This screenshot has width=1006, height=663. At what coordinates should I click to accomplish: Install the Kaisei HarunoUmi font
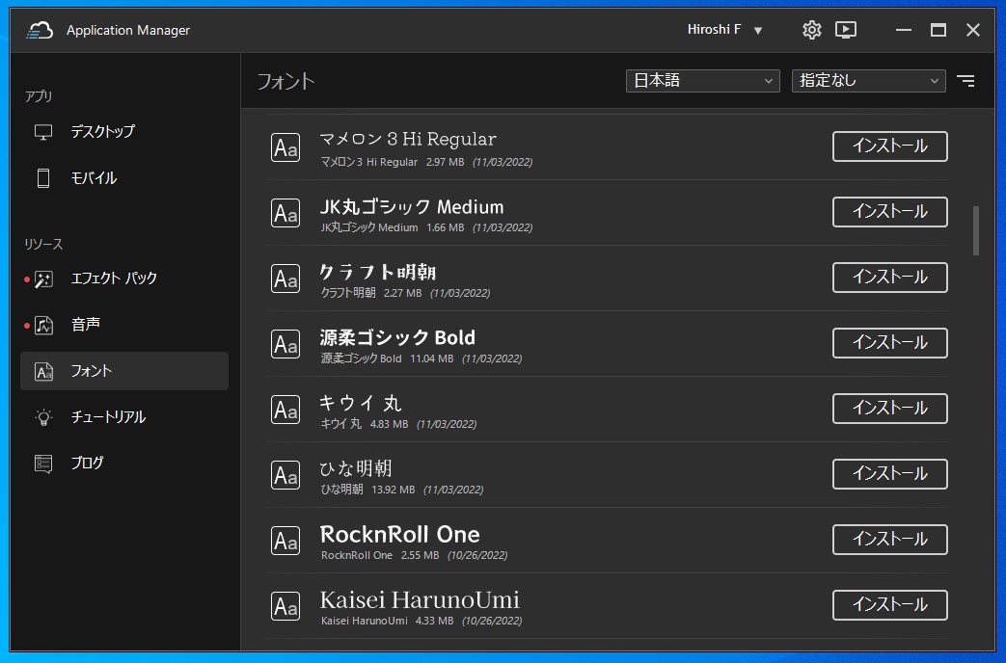click(890, 604)
